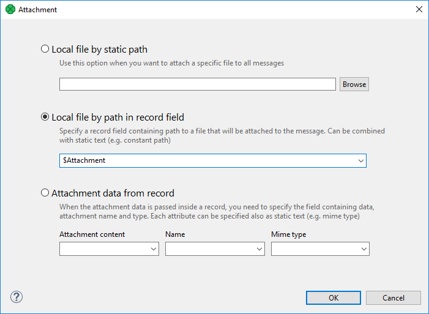Focus the static path text field
429x314 pixels.
197,84
